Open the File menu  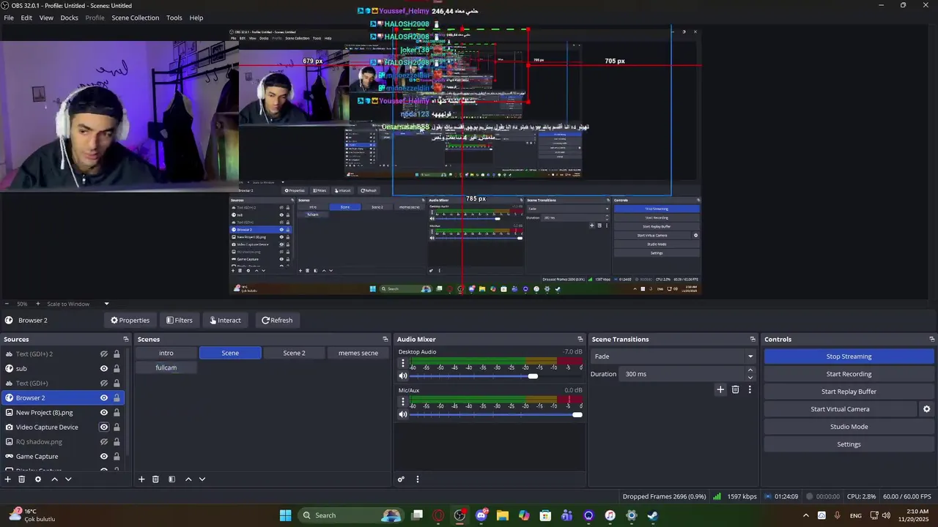(x=9, y=18)
